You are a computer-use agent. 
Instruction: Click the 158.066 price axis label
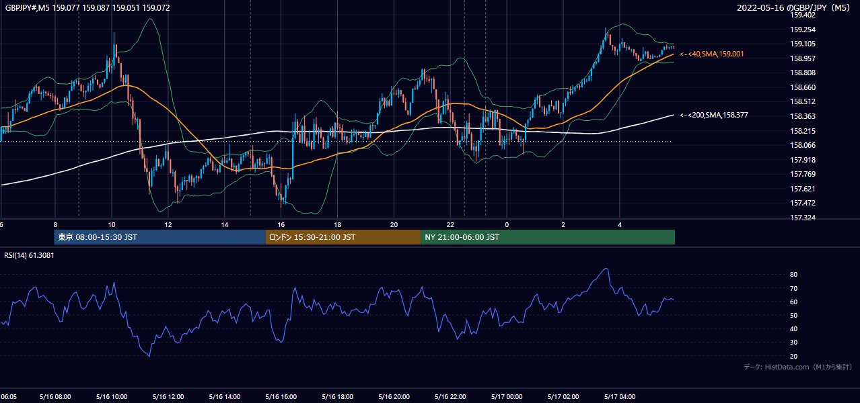click(x=803, y=145)
